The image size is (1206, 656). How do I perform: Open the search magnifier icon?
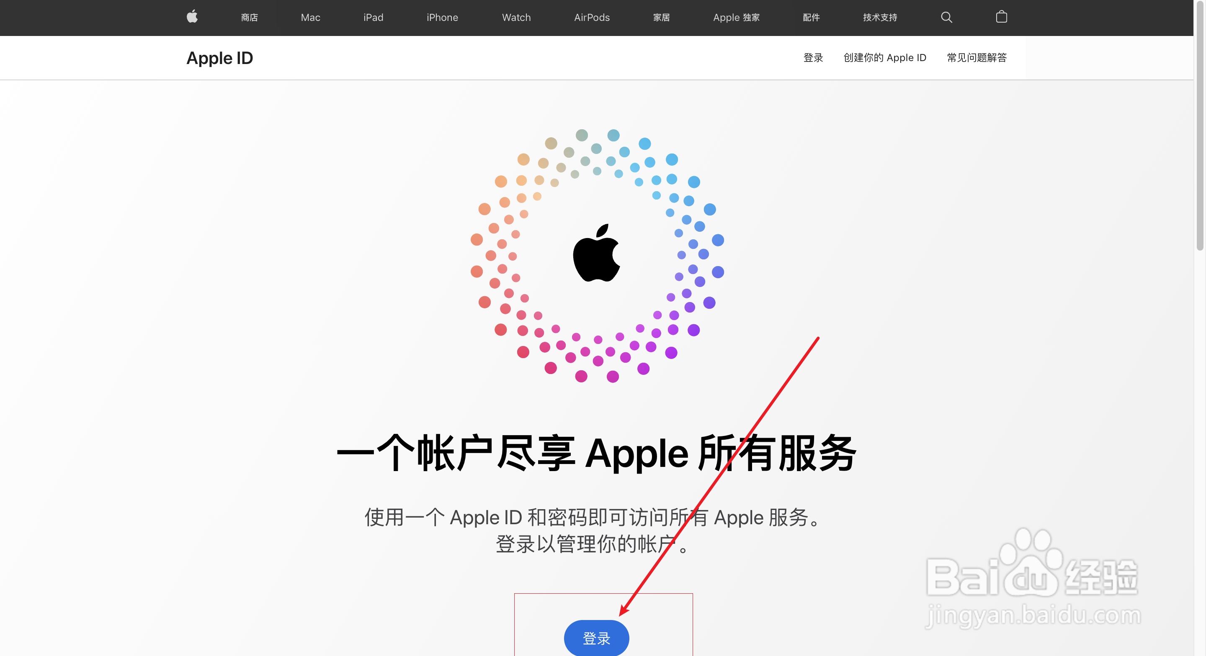click(x=946, y=17)
